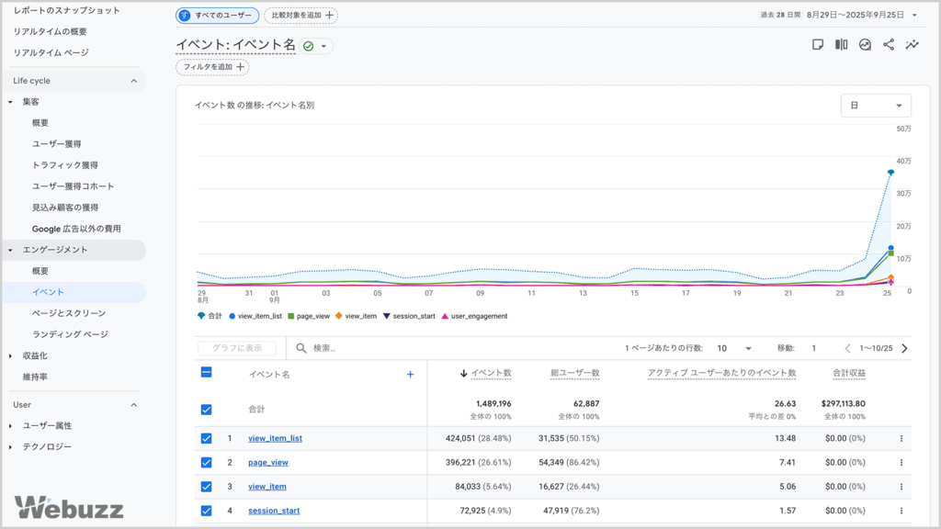Click the session_start legend marker
The height and width of the screenshot is (529, 941).
point(387,316)
